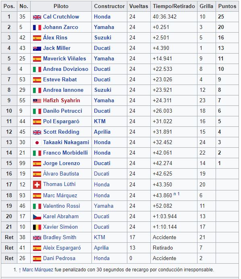Click the Swiss flag beside Thomas Lüthi
The height and width of the screenshot is (279, 241).
37,185
